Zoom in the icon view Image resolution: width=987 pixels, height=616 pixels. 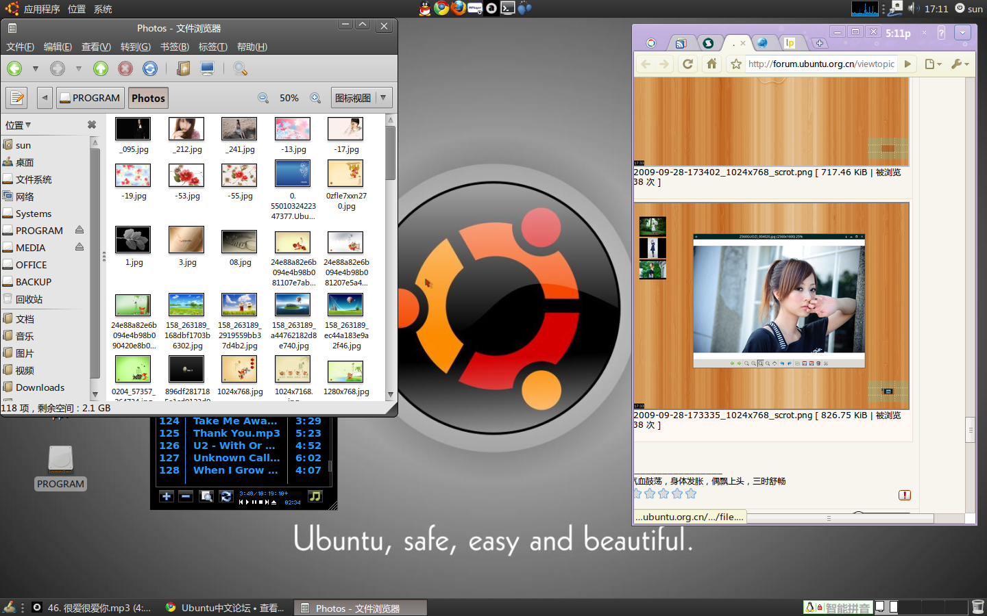pos(315,98)
